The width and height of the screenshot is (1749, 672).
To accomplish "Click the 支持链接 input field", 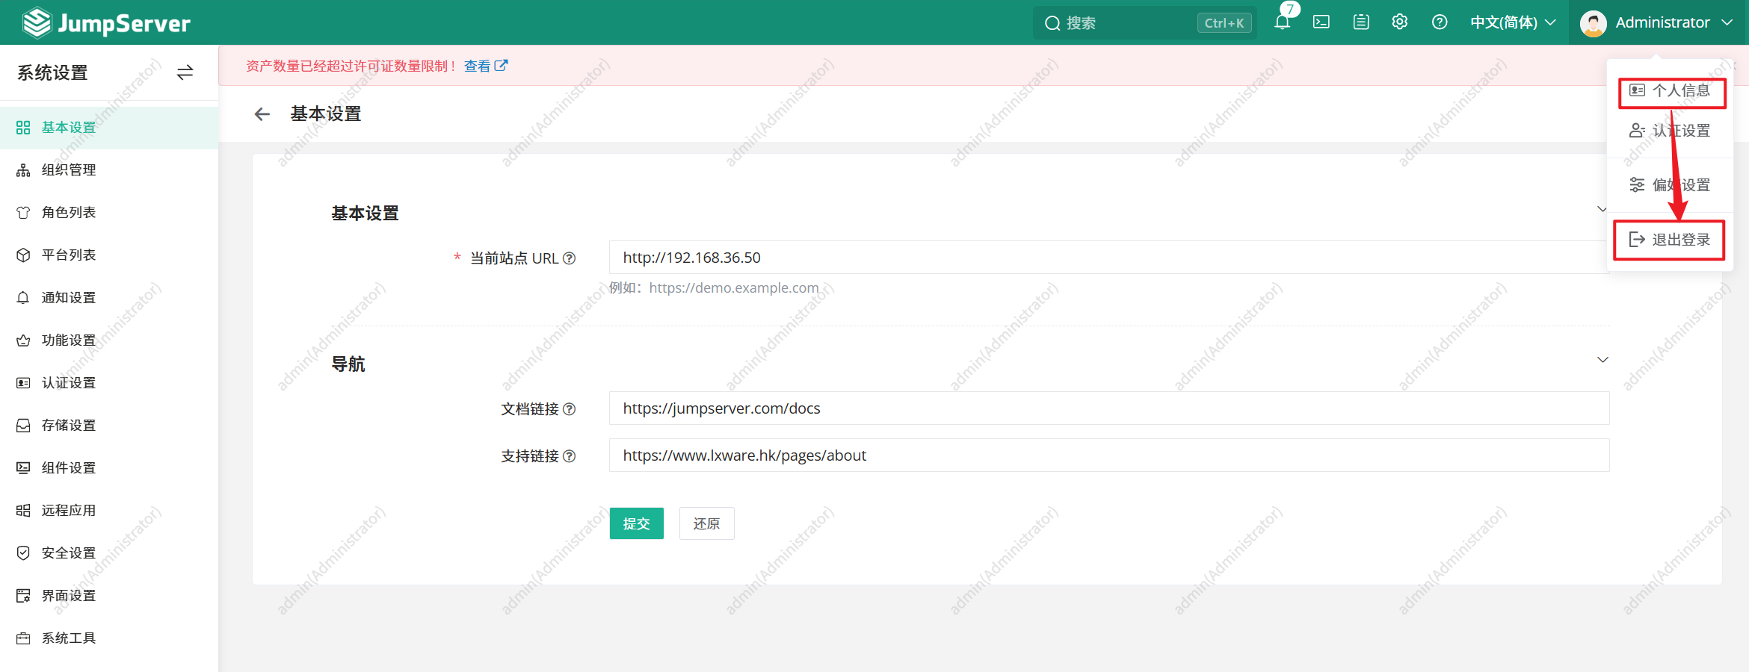I will click(1109, 455).
